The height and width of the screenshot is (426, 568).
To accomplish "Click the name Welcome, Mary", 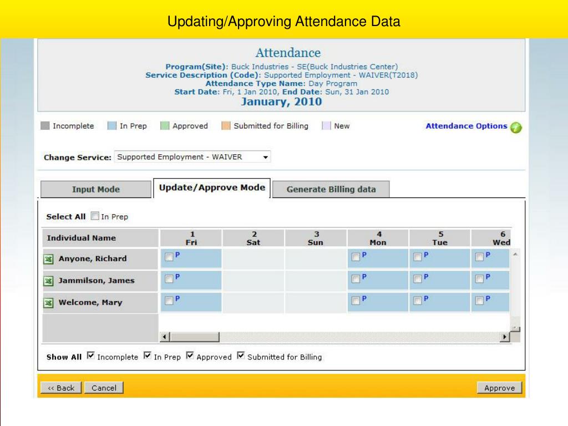I will (x=90, y=302).
